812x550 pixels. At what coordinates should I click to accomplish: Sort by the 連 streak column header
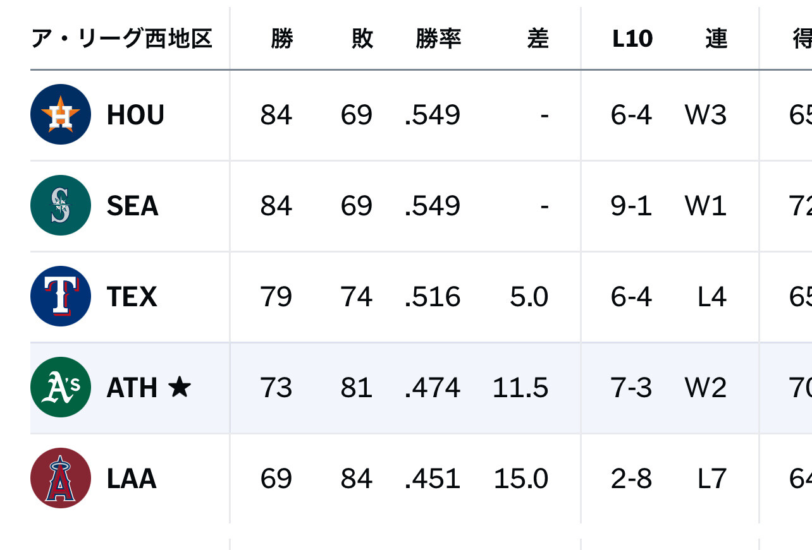[716, 39]
